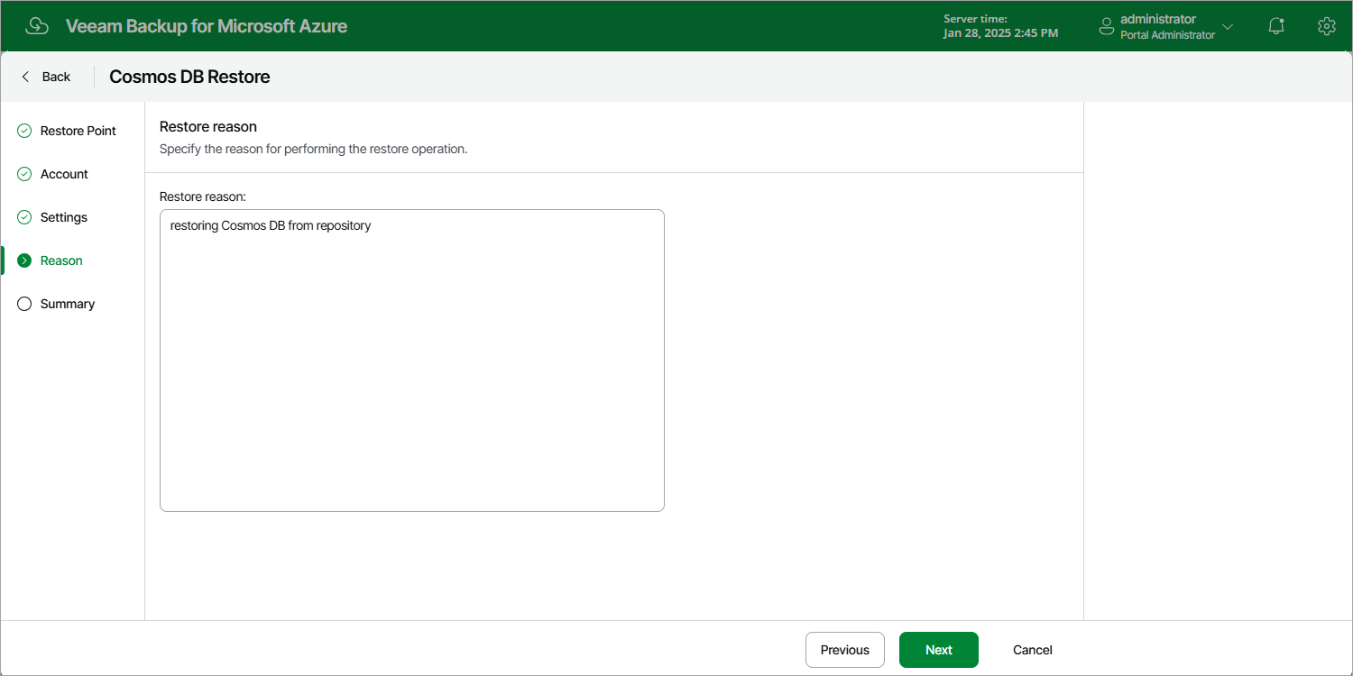Click inside the Restore reason text box

412,361
